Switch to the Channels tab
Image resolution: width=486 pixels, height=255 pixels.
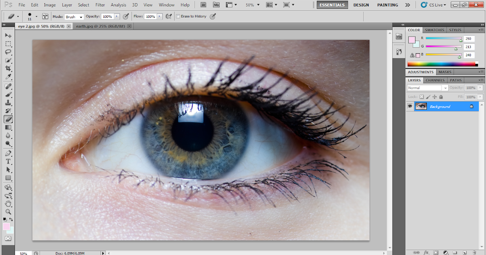[x=435, y=80]
